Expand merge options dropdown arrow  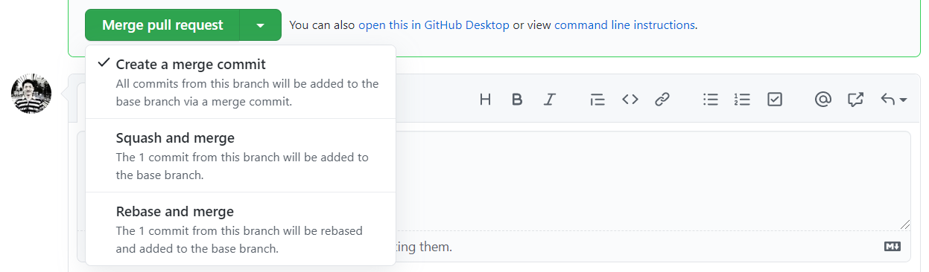260,25
